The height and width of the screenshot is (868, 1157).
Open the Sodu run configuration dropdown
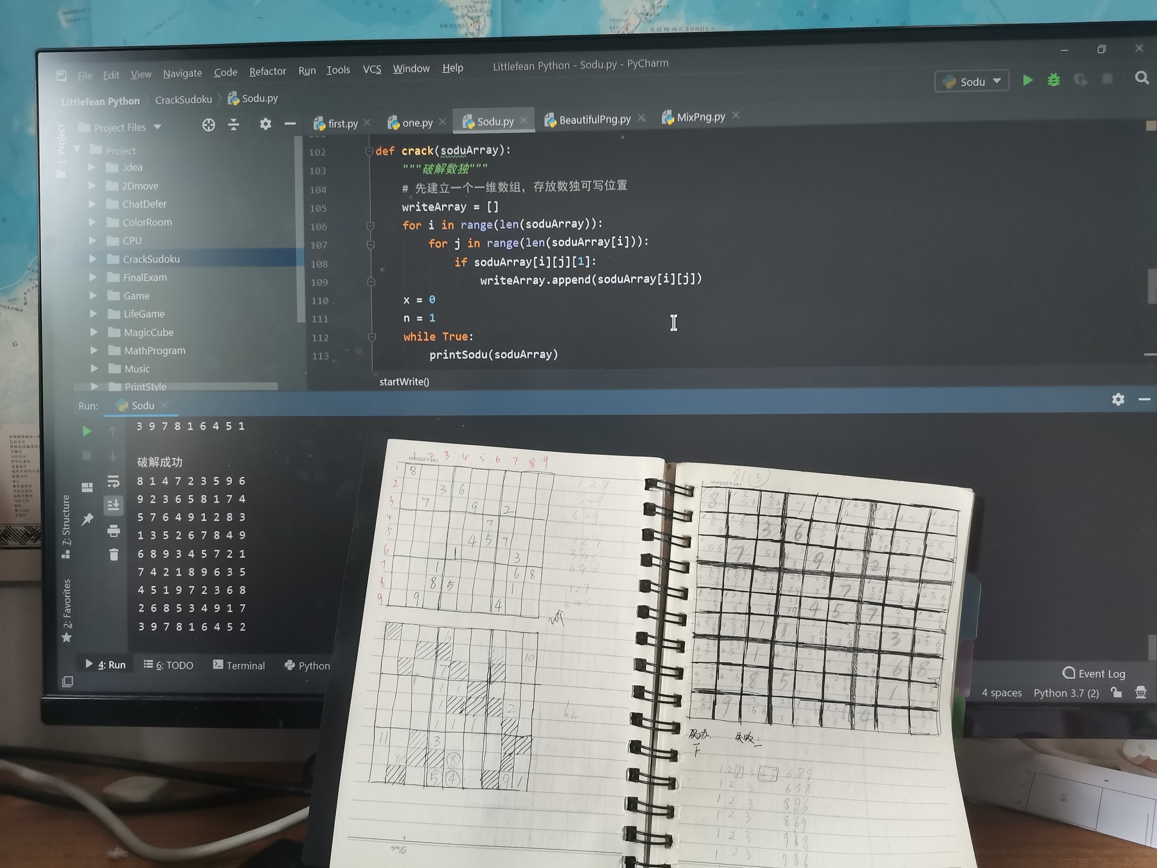click(972, 82)
